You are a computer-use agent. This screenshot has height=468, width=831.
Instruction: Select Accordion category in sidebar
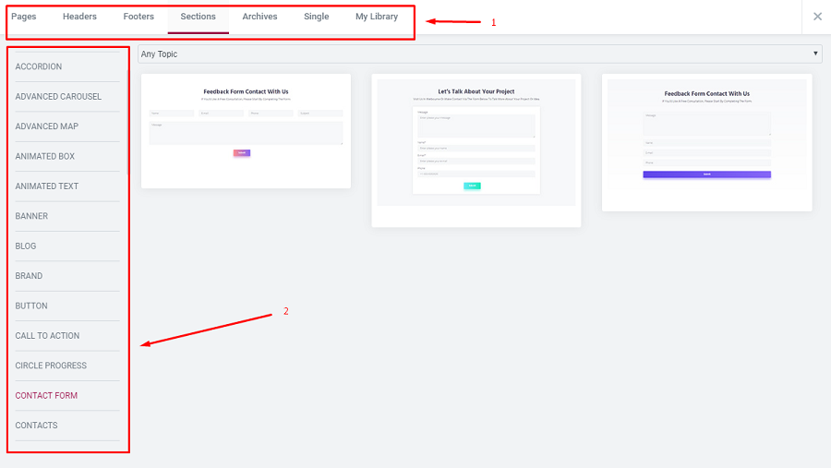[39, 66]
